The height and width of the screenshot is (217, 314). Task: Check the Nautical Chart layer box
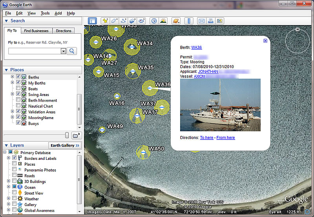(x=18, y=106)
